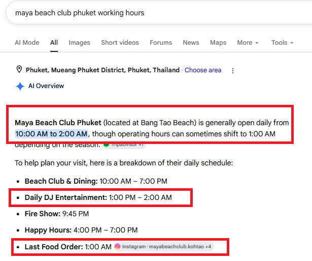The height and width of the screenshot is (261, 312).
Task: Open the Maps tab
Action: 218,43
